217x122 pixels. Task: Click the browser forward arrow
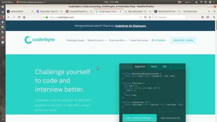click(14, 17)
